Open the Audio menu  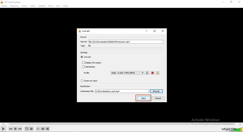coord(24,6)
